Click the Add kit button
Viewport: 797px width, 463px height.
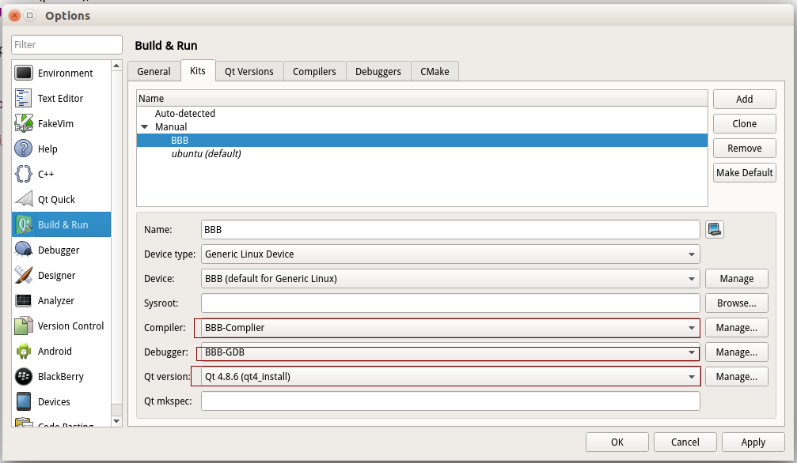coord(744,99)
